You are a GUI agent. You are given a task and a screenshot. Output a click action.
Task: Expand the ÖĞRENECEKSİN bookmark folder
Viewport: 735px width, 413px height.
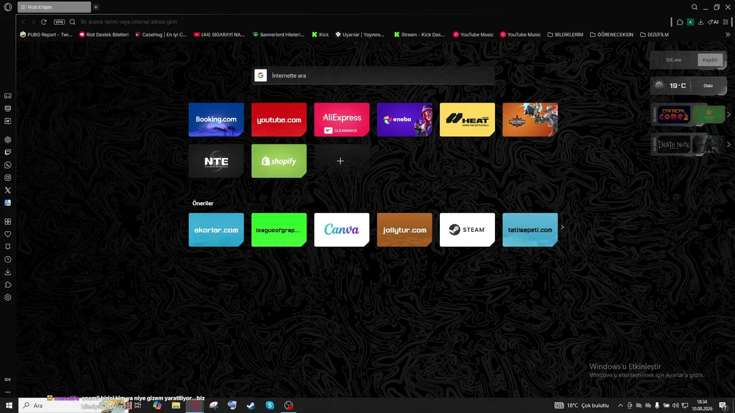pos(612,34)
